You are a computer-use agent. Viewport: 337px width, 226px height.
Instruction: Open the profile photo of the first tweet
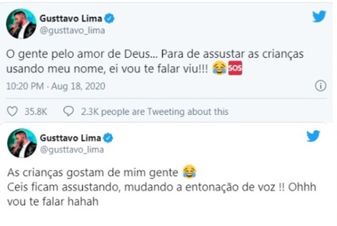(x=21, y=23)
